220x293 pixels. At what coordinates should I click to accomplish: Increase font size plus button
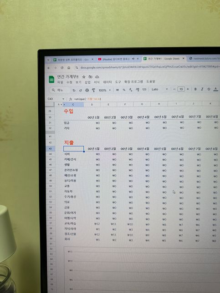click(188, 89)
